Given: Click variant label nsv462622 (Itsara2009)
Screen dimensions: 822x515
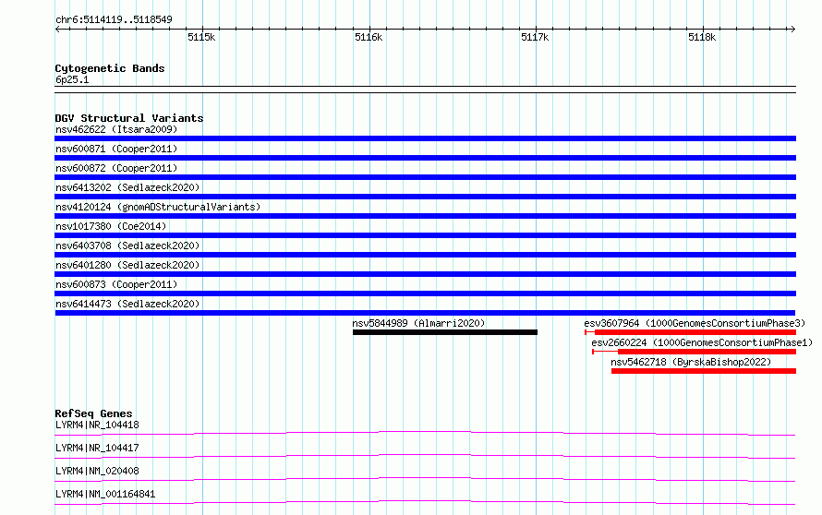Looking at the screenshot, I should coord(116,129).
